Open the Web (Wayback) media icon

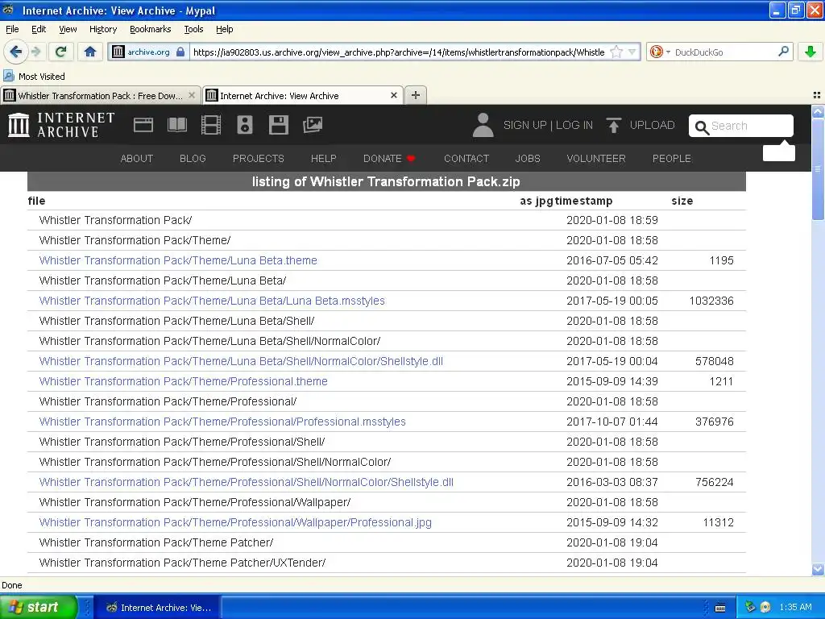point(143,125)
